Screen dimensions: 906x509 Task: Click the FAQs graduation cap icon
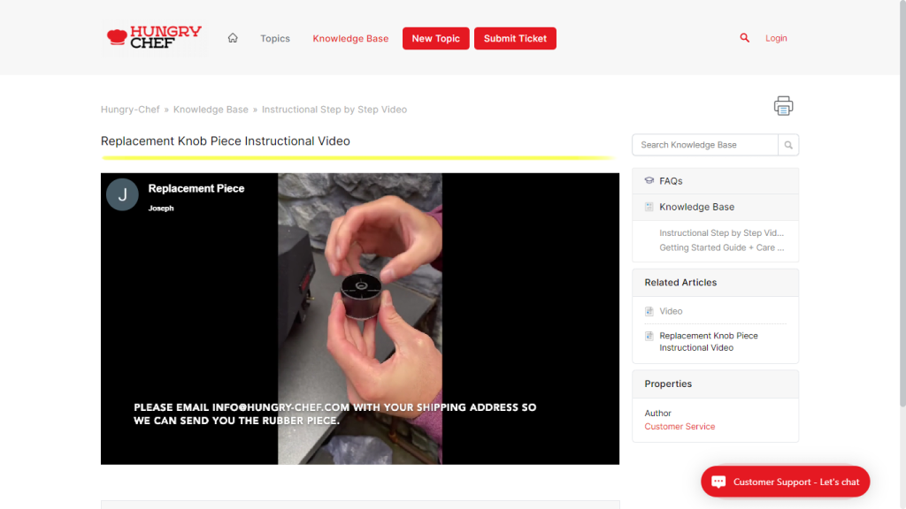click(649, 180)
